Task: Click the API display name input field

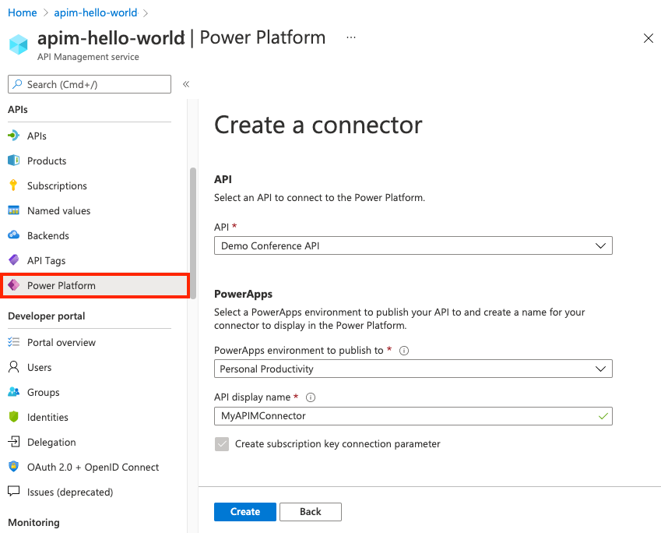Action: [413, 416]
